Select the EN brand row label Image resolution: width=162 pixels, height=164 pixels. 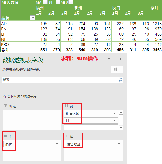18,29
